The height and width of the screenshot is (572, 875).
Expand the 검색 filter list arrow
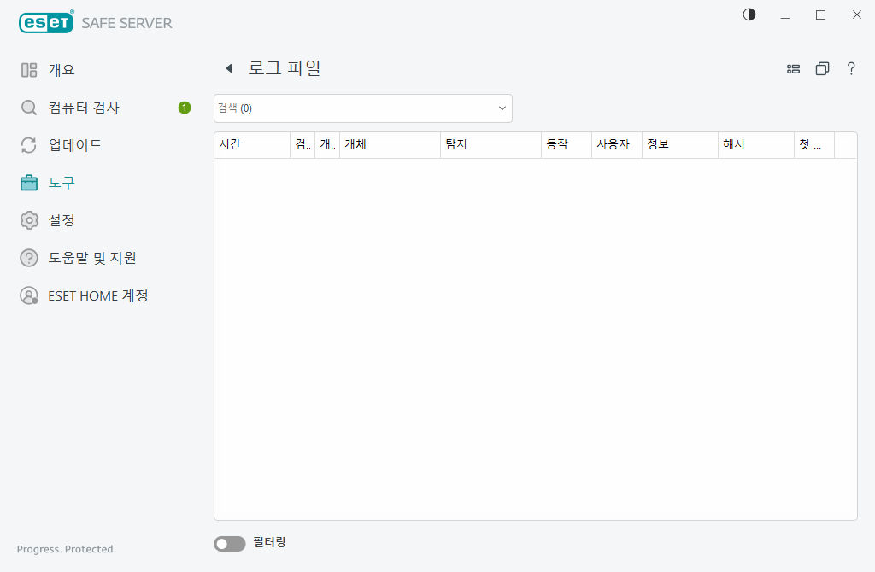(x=502, y=108)
